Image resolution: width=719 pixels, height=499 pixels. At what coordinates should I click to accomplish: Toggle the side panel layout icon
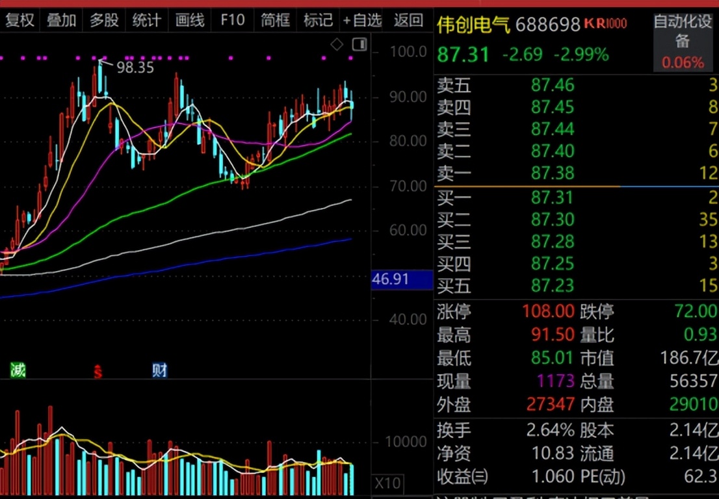359,45
